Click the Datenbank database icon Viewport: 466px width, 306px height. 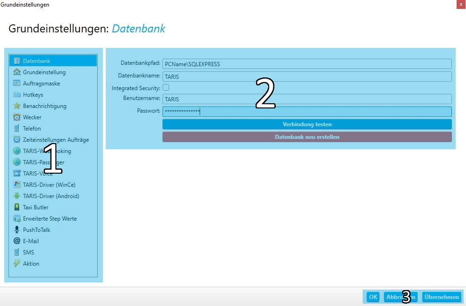click(17, 61)
